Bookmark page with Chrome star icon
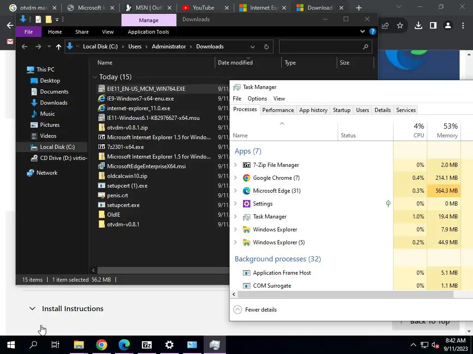The height and width of the screenshot is (354, 473). [400, 26]
